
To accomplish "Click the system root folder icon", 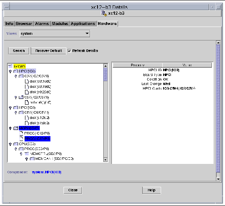I will coord(10,66).
